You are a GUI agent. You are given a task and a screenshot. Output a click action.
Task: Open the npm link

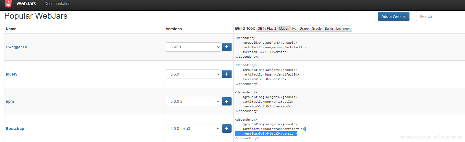(10, 101)
